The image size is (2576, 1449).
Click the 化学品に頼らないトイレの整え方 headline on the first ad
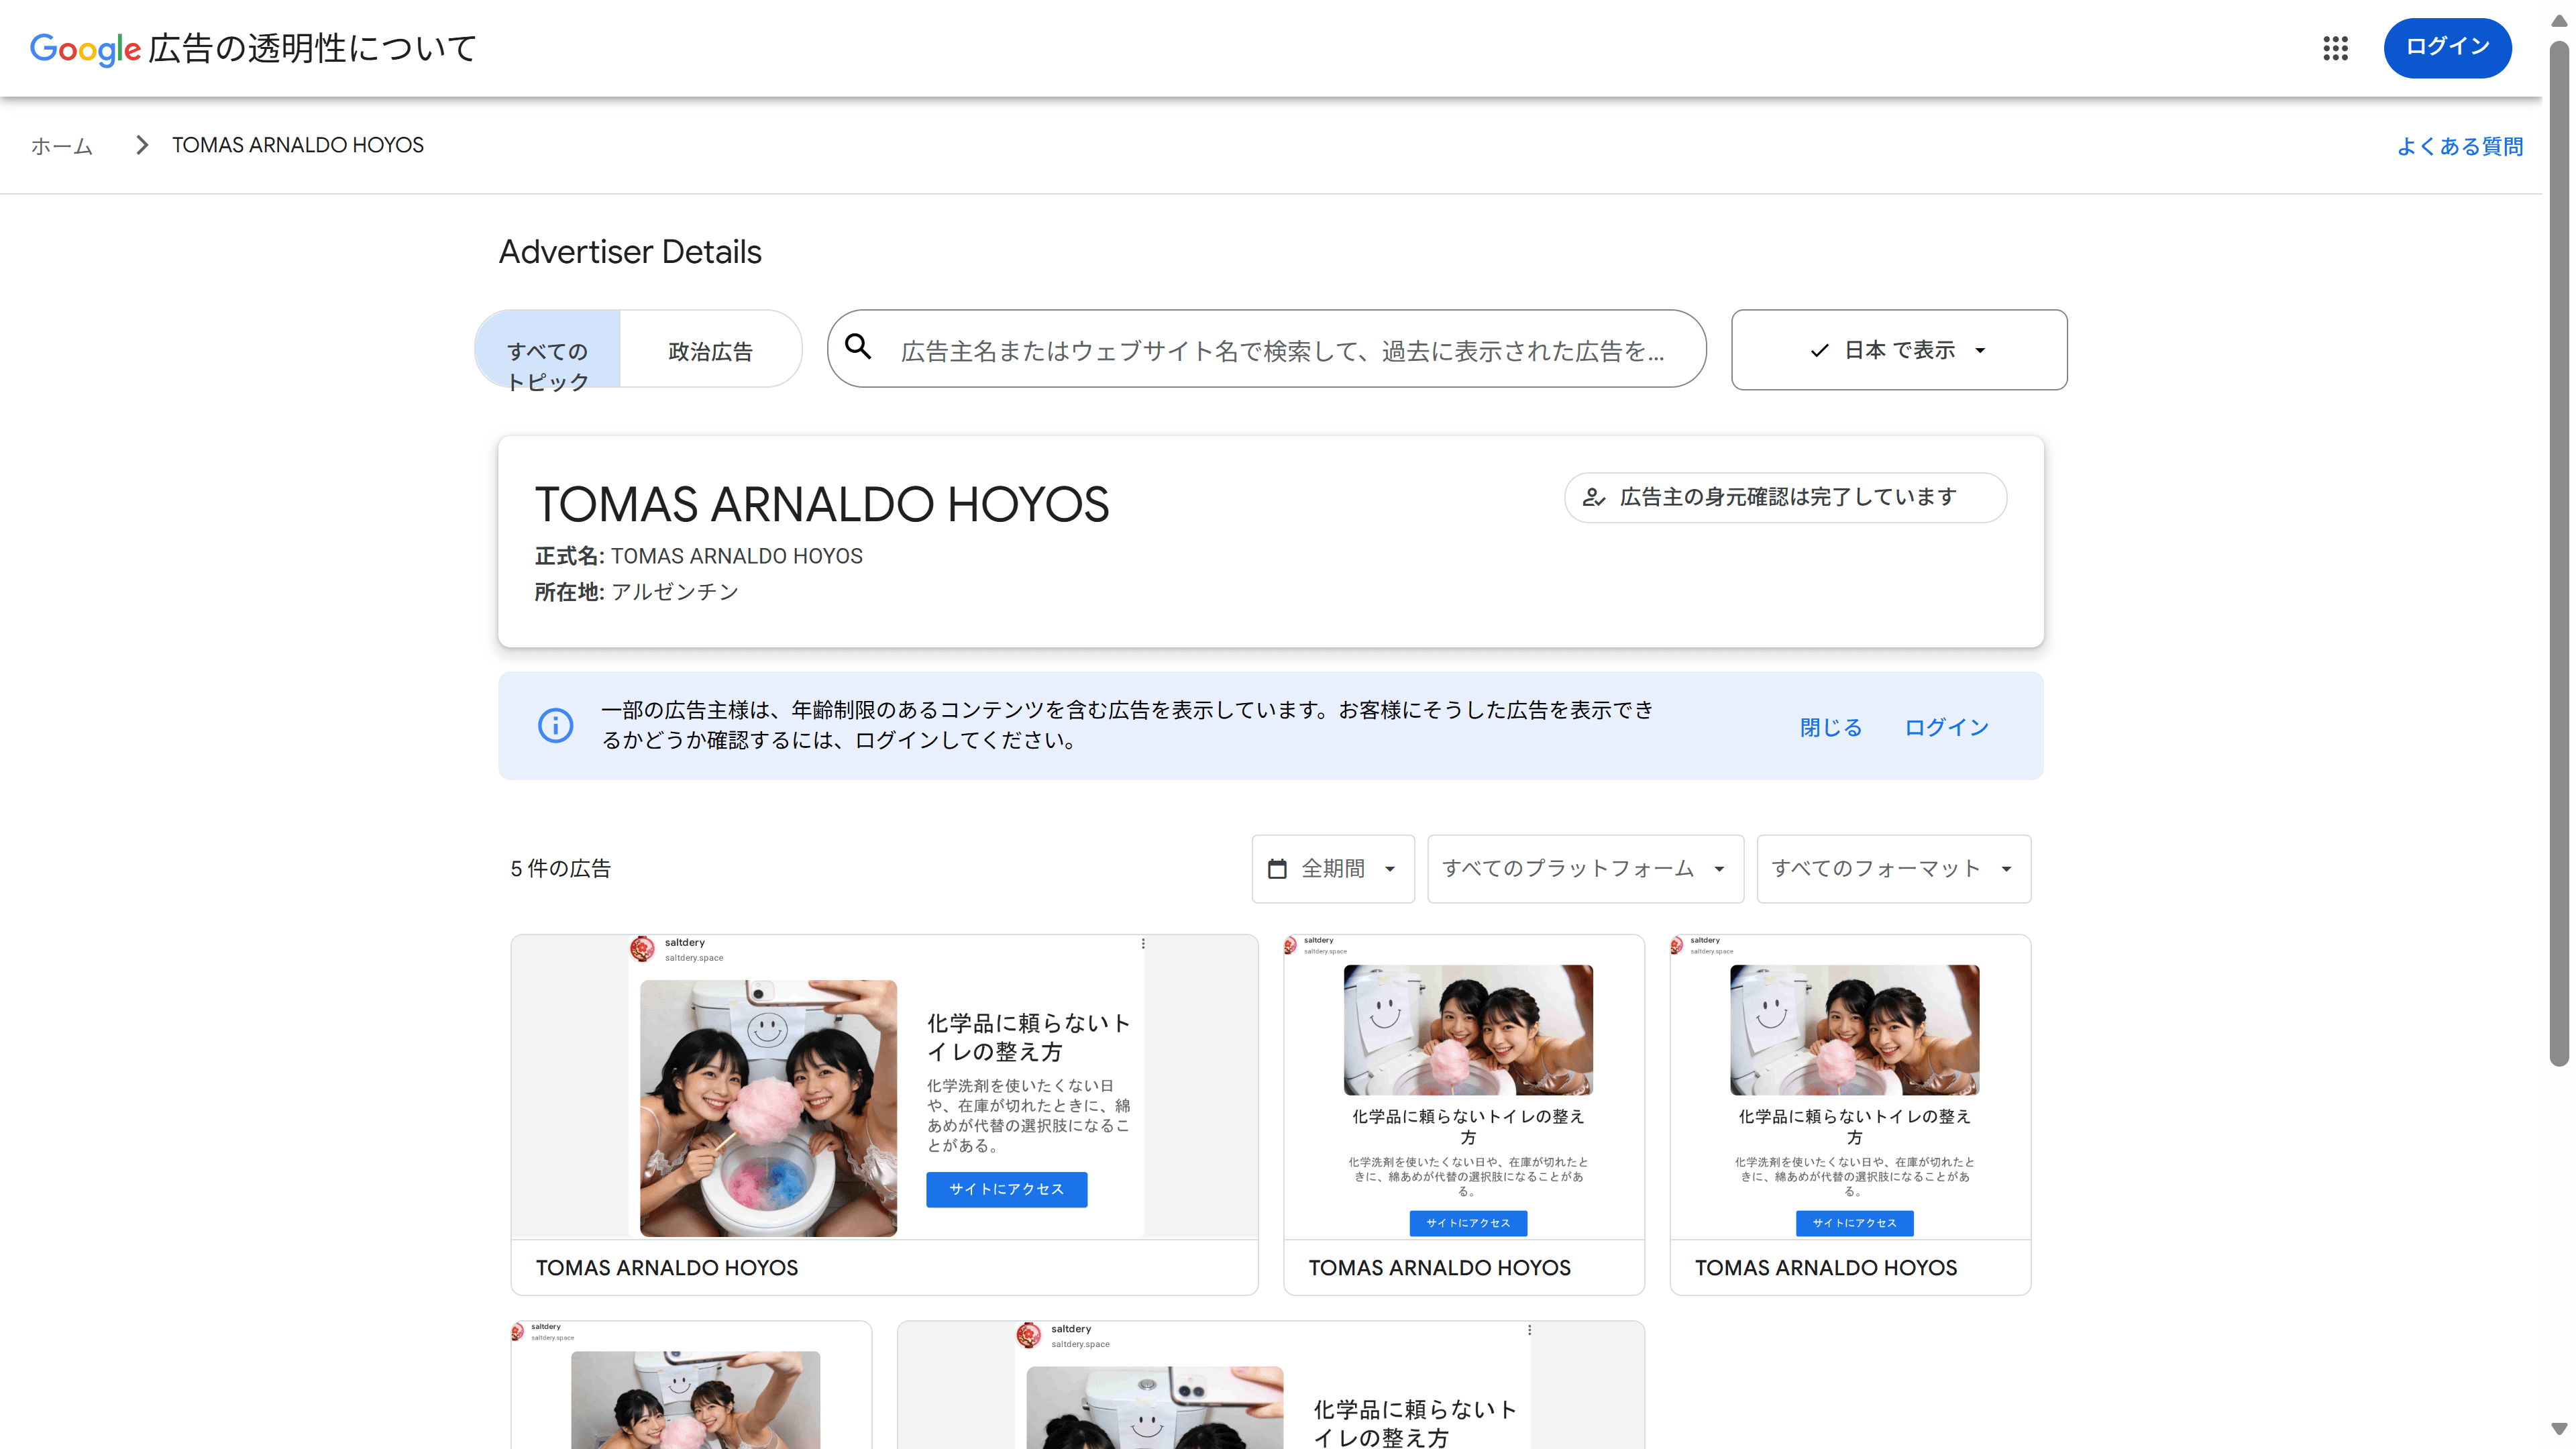[x=1029, y=1037]
